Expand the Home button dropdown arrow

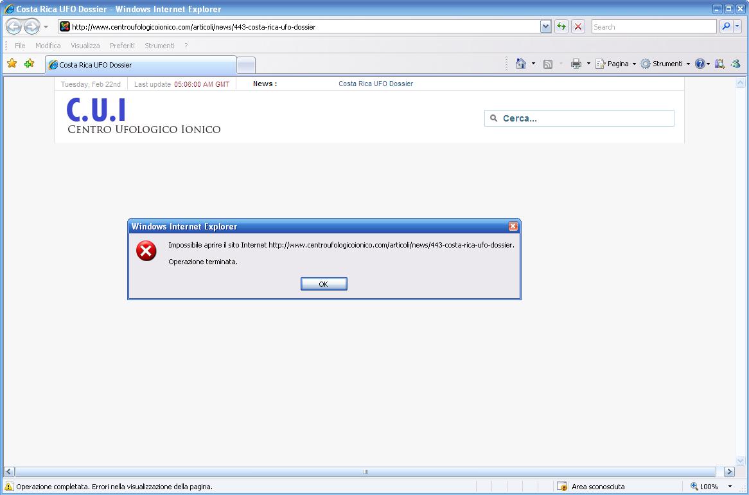click(x=533, y=64)
